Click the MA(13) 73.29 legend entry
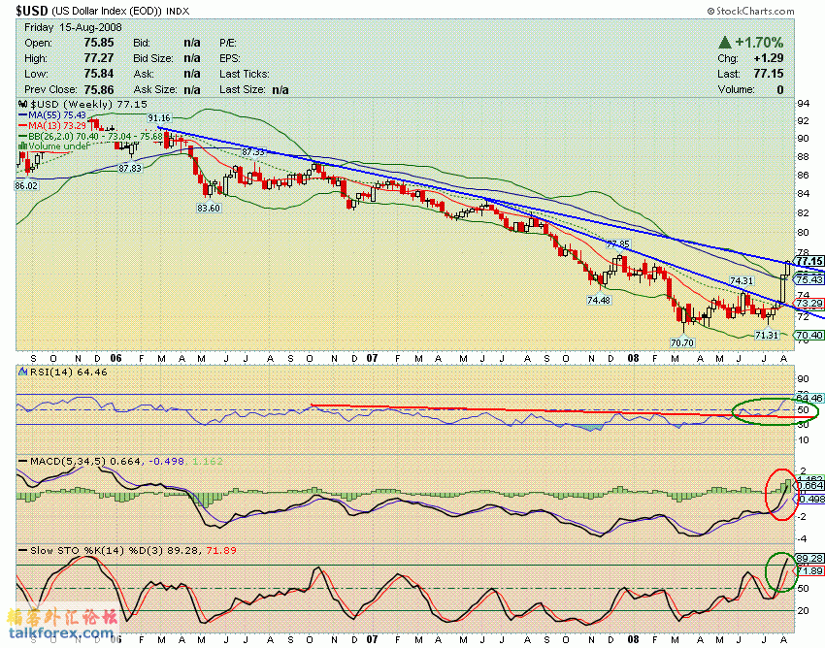The width and height of the screenshot is (825, 648). [52, 125]
